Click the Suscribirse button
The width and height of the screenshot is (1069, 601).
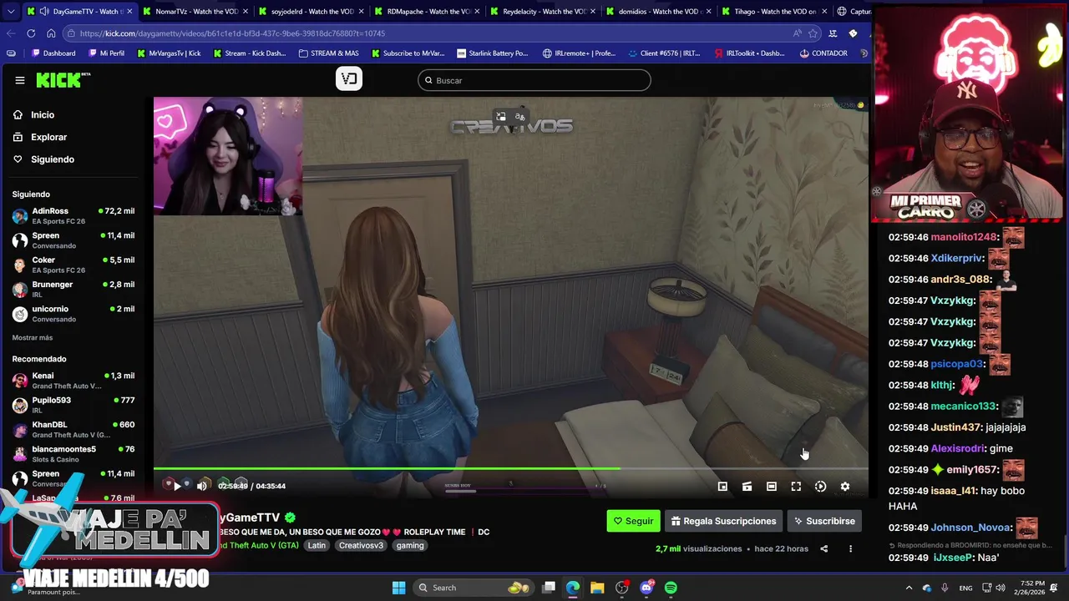coord(824,521)
